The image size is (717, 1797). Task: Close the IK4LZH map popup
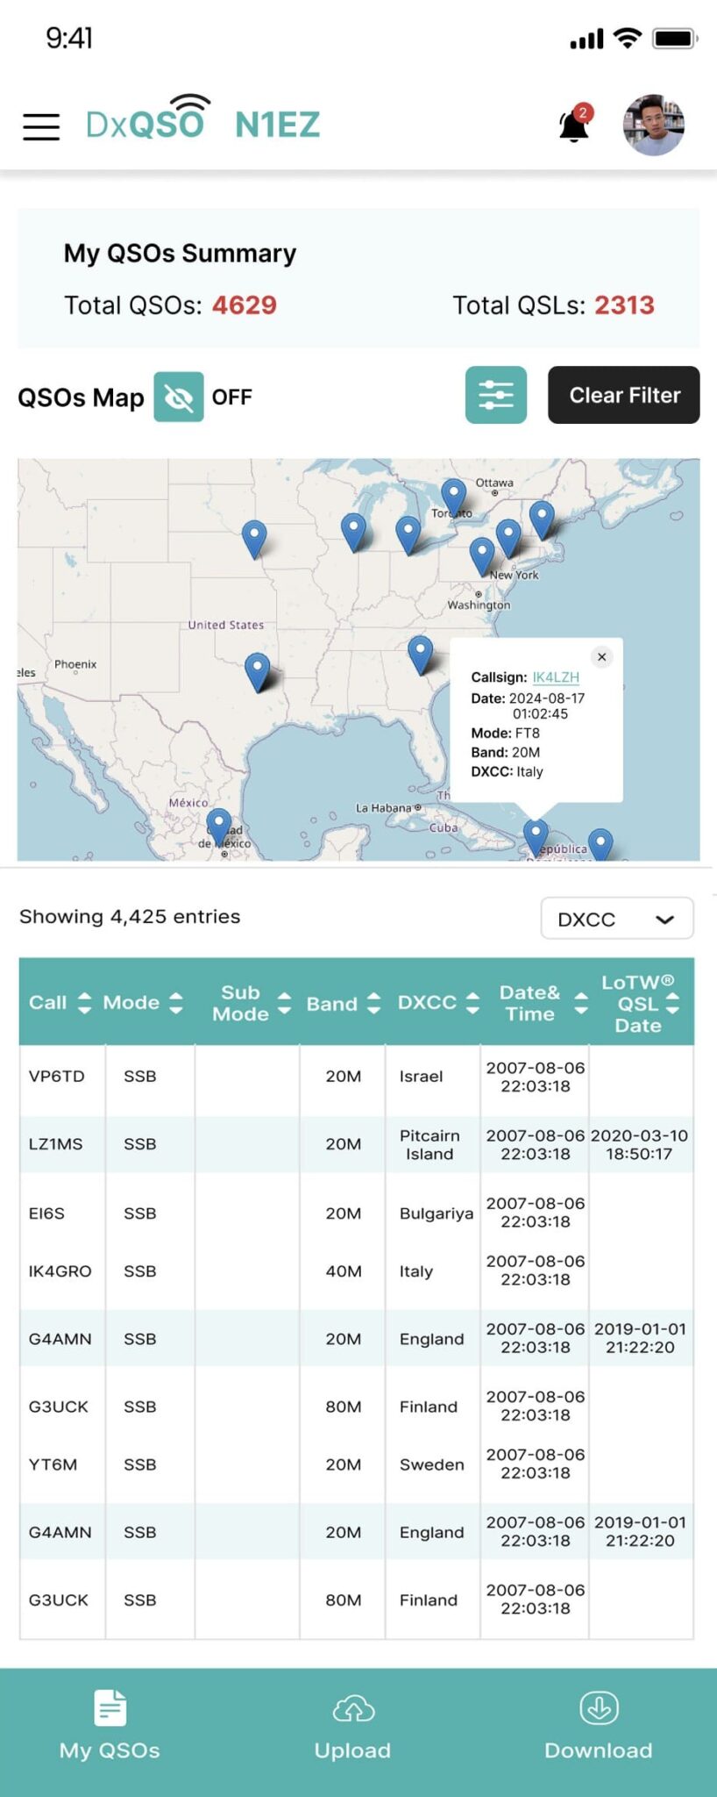[601, 657]
